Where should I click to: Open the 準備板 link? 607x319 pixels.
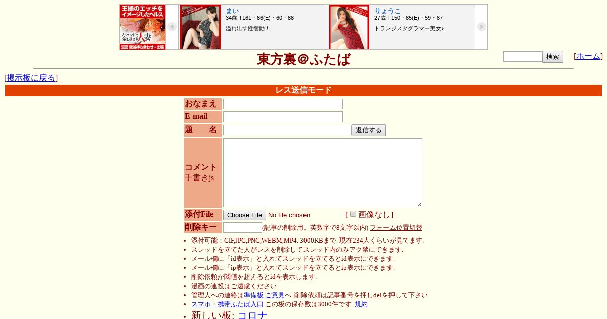click(x=253, y=295)
